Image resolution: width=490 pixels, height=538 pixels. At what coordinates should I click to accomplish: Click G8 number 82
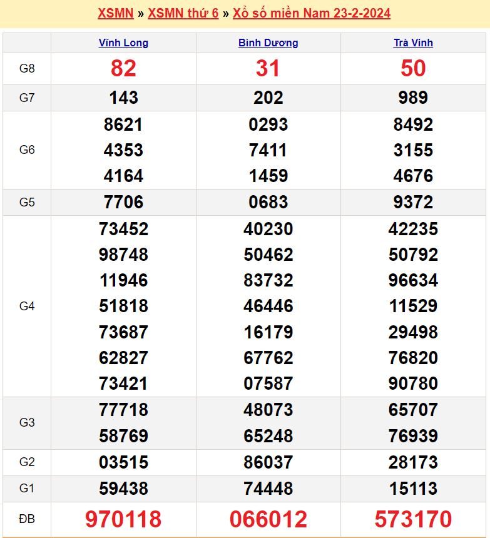point(123,68)
